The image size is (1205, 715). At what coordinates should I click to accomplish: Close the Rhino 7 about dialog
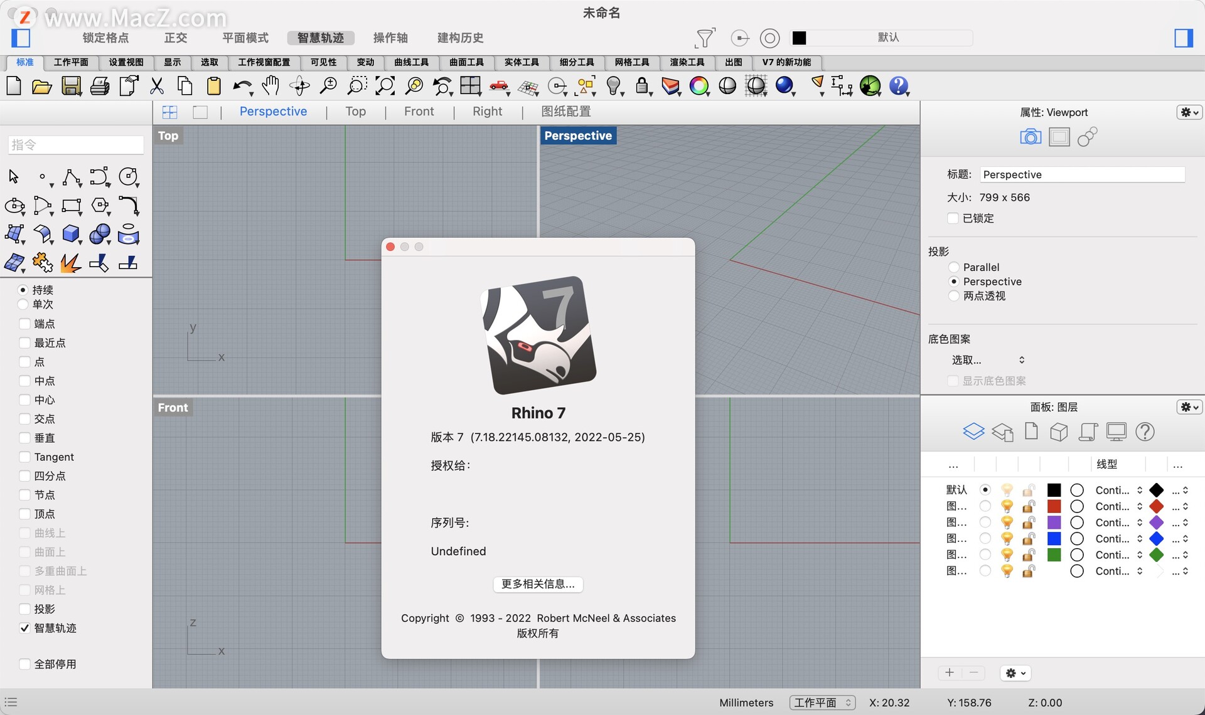click(x=390, y=247)
